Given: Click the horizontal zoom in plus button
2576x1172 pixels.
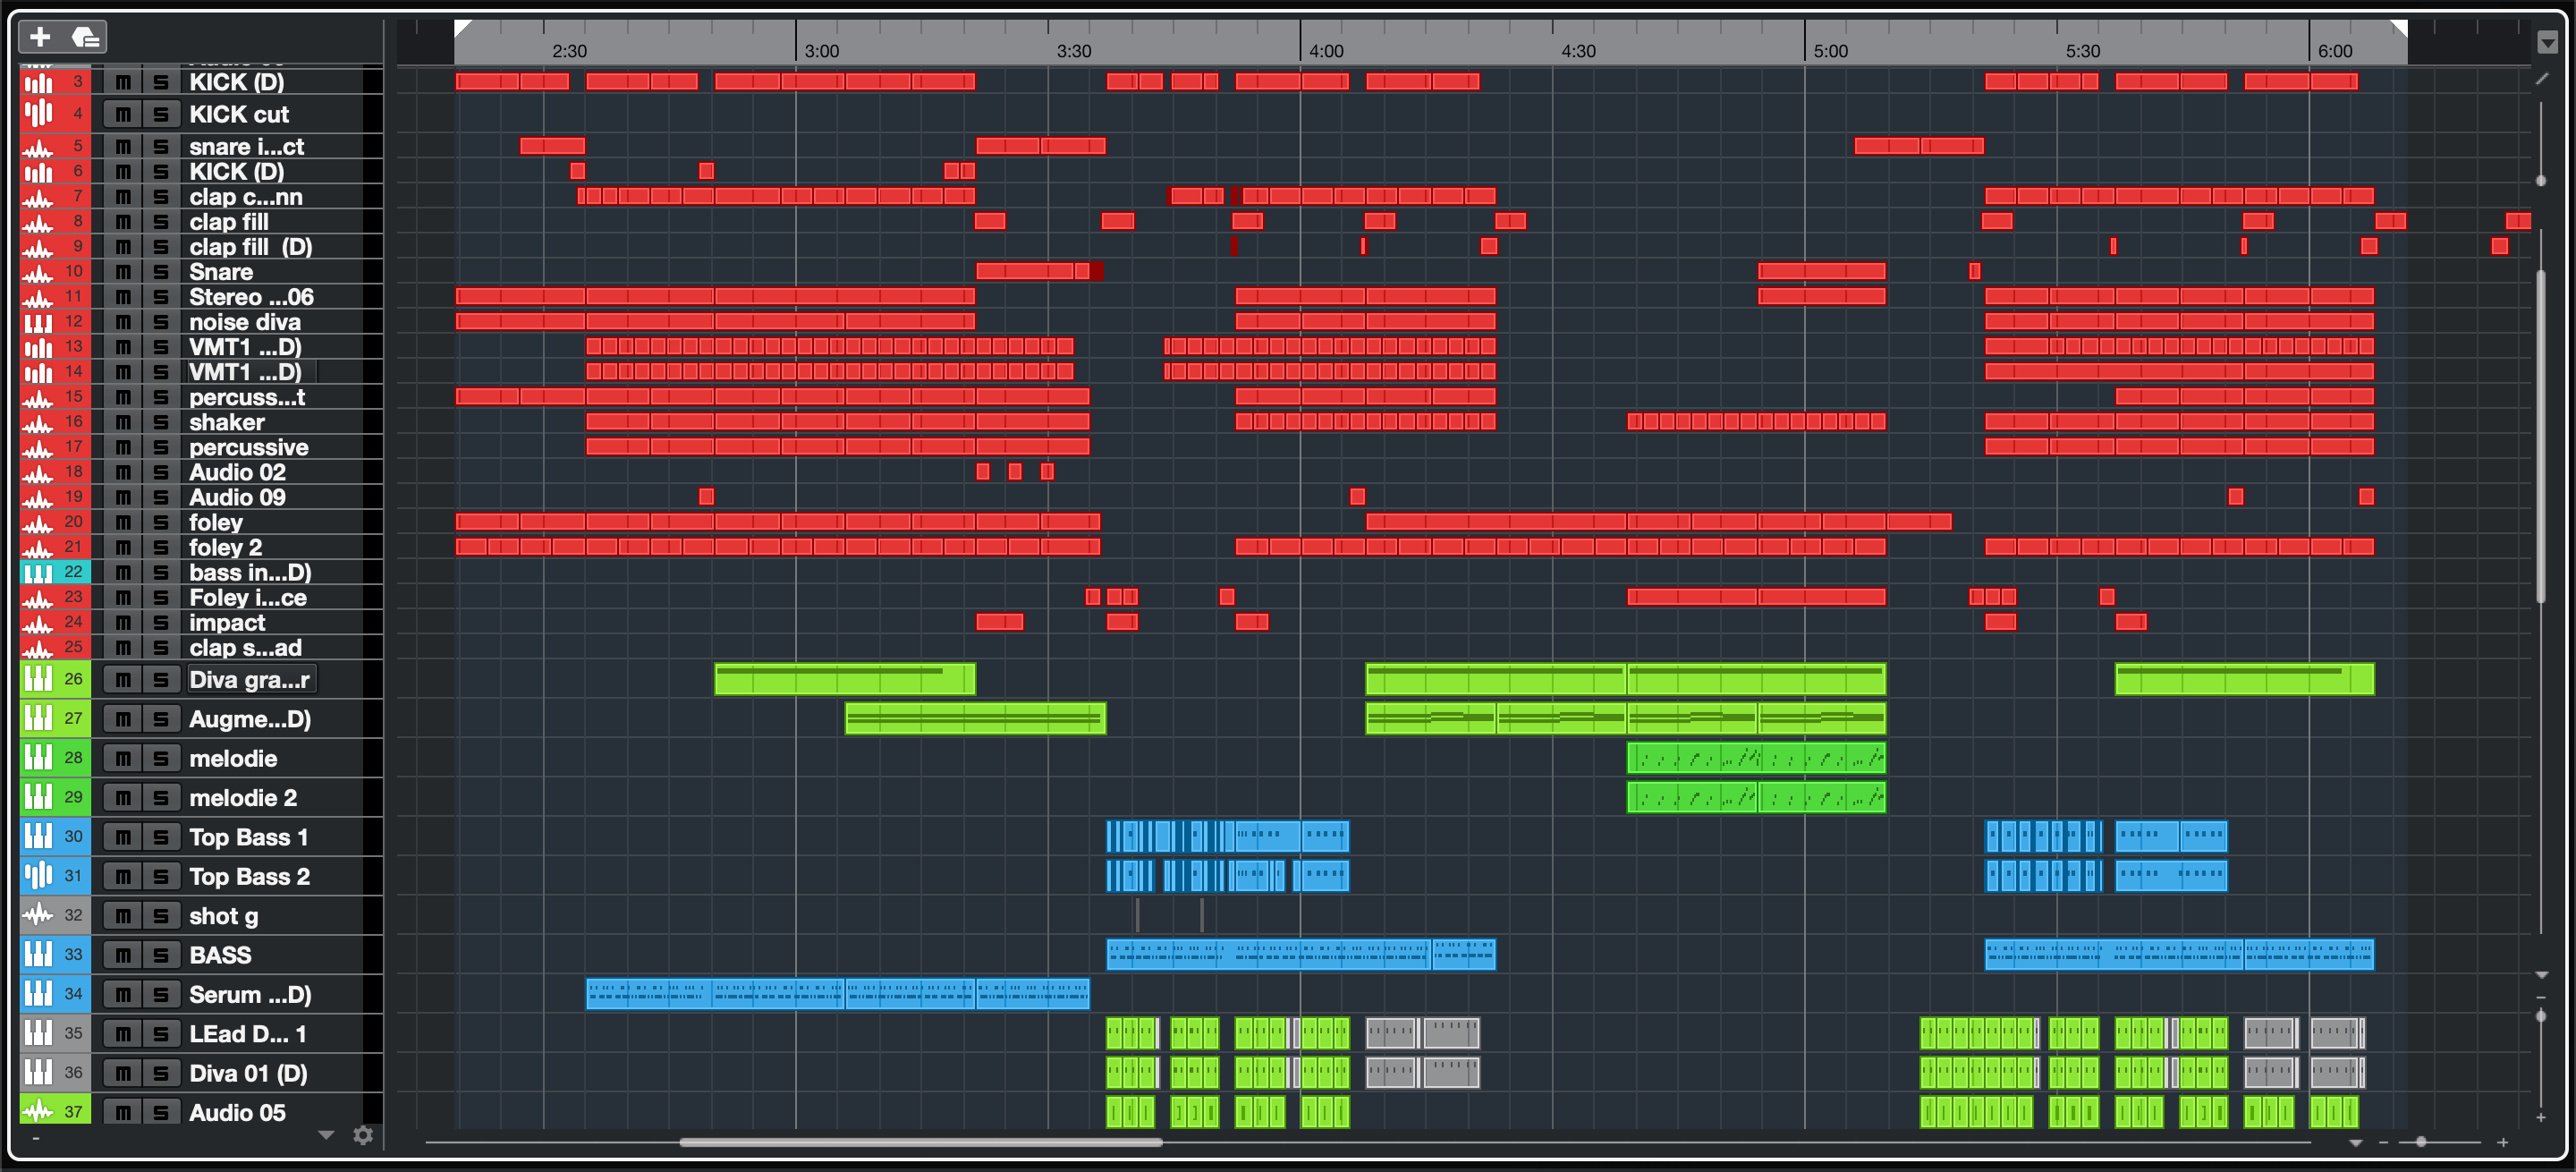Looking at the screenshot, I should point(2503,1142).
